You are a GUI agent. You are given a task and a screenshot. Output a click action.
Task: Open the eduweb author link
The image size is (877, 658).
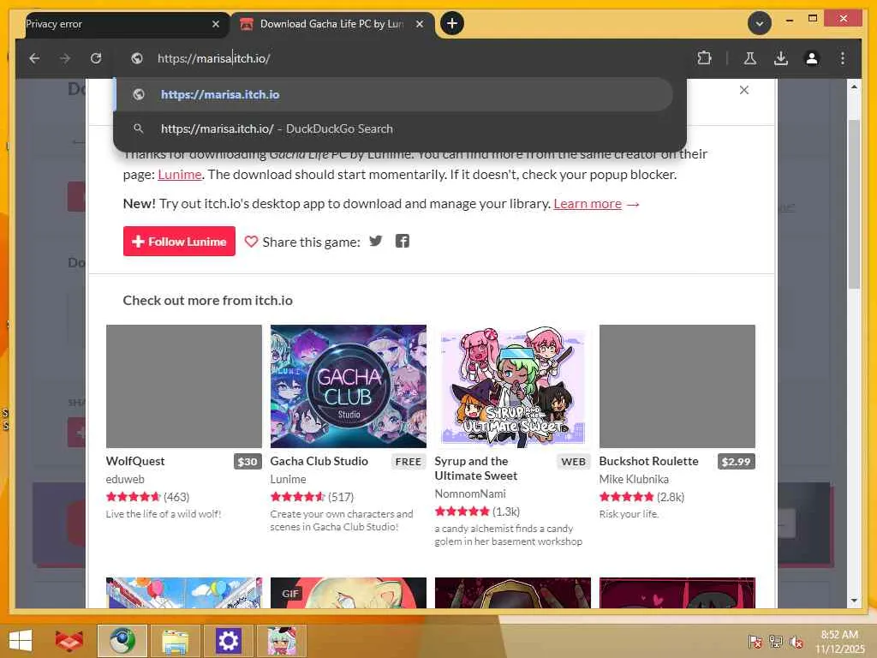point(125,479)
